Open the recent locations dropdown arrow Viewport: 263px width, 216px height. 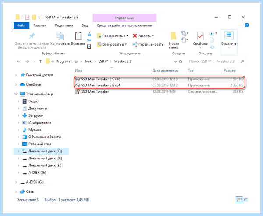[x=34, y=61]
